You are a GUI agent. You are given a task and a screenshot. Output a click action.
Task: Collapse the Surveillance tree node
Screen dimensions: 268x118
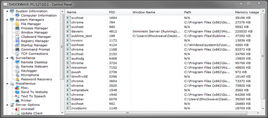(7, 58)
